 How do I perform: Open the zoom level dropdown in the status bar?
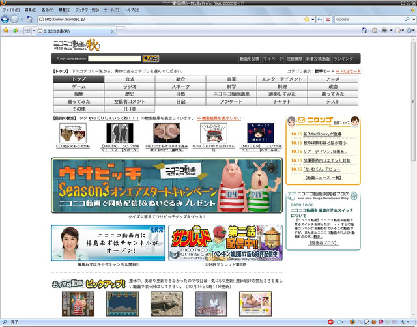point(408,322)
